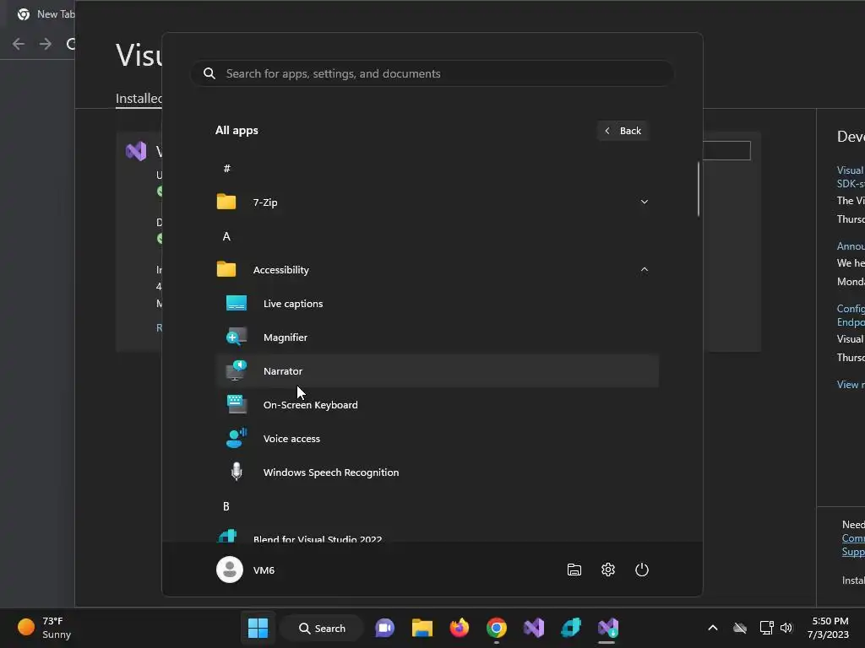The image size is (865, 648).
Task: Open Blend for Visual Studio 2022
Action: point(437,536)
